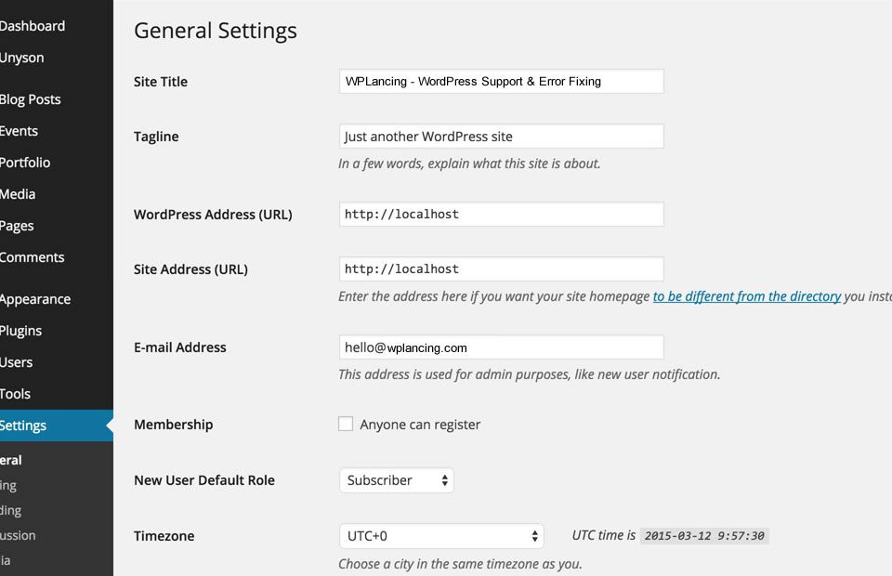Enable the Anyone can register checkbox
The height and width of the screenshot is (576, 892).
[x=346, y=424]
